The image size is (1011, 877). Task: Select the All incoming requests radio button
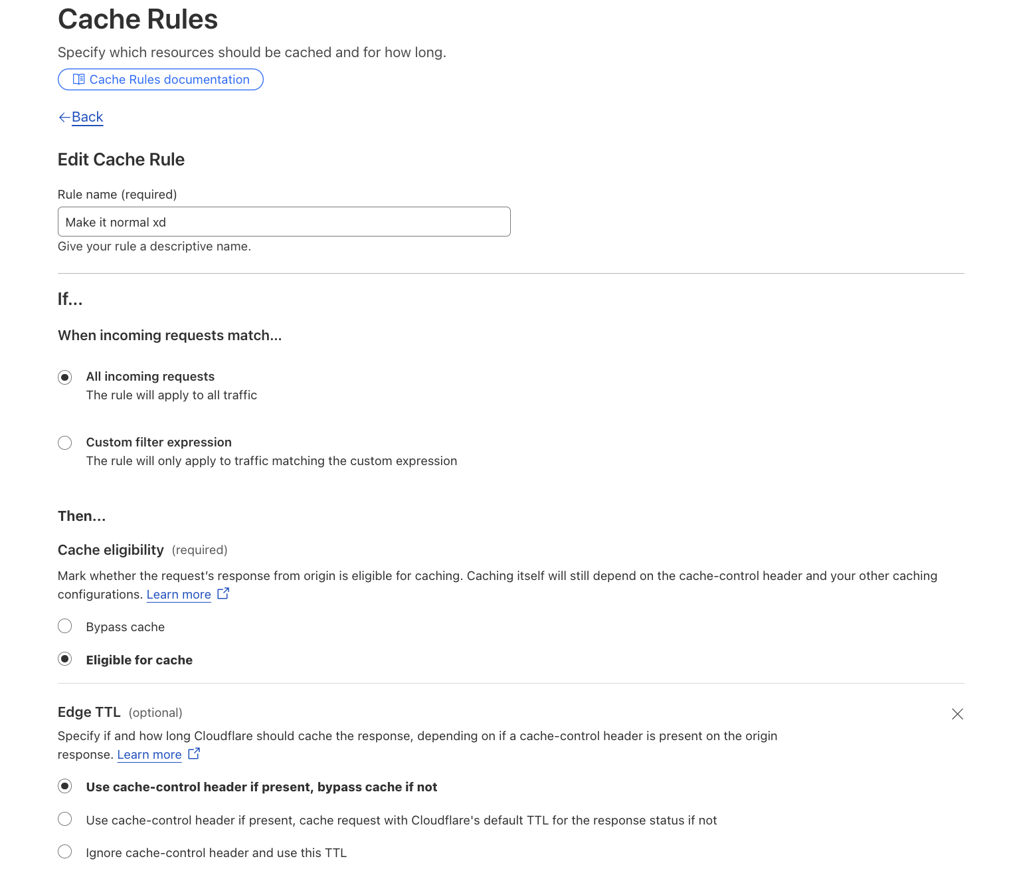[64, 377]
